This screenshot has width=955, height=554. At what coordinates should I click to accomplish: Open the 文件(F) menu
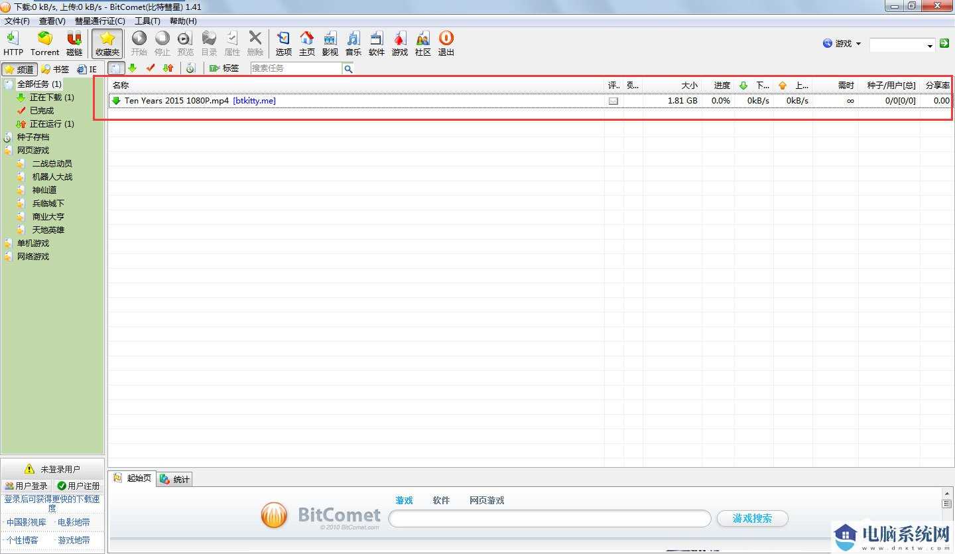coord(17,21)
